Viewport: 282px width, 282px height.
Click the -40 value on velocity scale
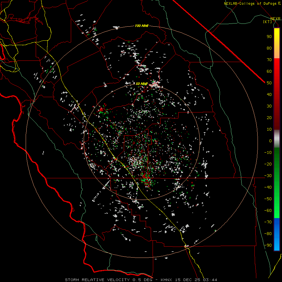[268, 187]
